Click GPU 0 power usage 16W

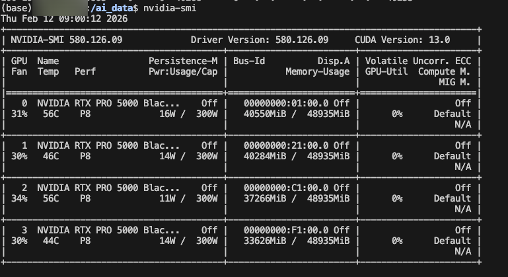167,114
